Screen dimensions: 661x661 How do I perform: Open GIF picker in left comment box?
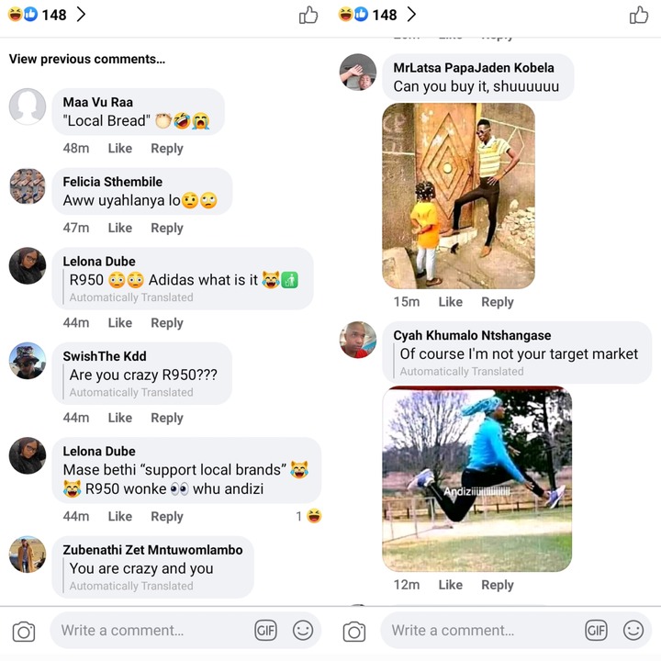(265, 630)
